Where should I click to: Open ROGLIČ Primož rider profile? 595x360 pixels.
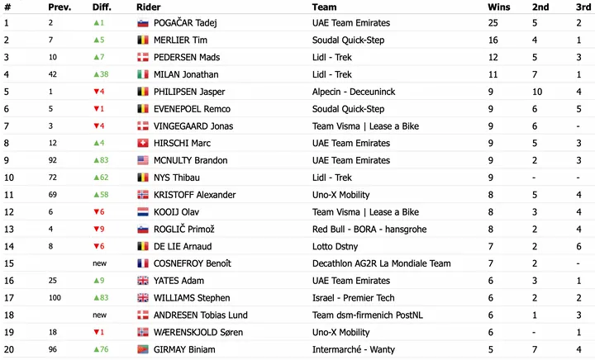click(184, 230)
